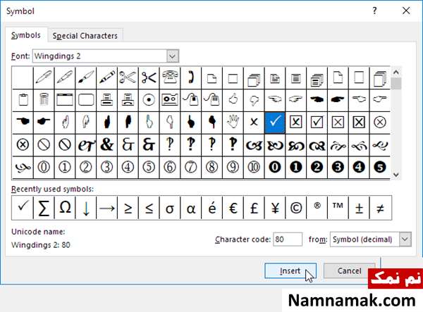The width and height of the screenshot is (423, 312).
Task: Pick the trash can symbol
Action: point(44,100)
